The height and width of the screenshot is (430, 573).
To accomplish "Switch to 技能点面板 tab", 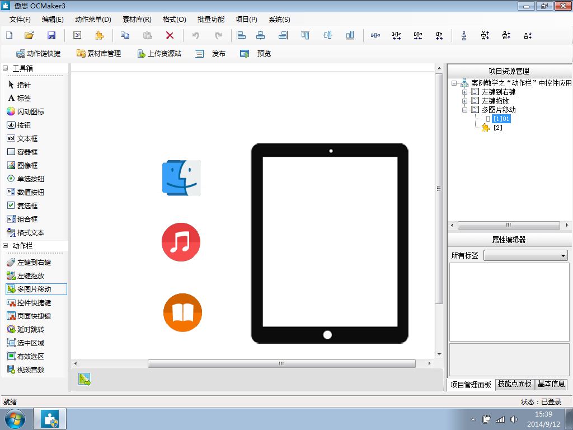I will [x=515, y=384].
